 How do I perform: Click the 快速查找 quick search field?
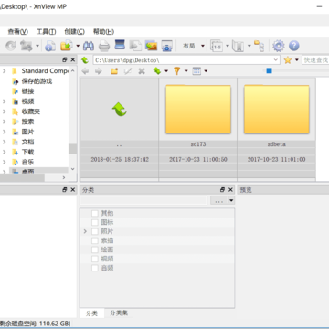tap(315, 60)
